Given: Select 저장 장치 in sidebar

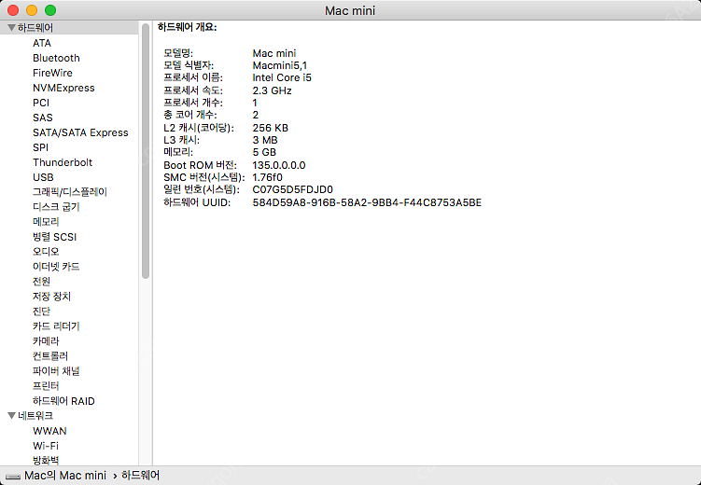Looking at the screenshot, I should coord(51,297).
